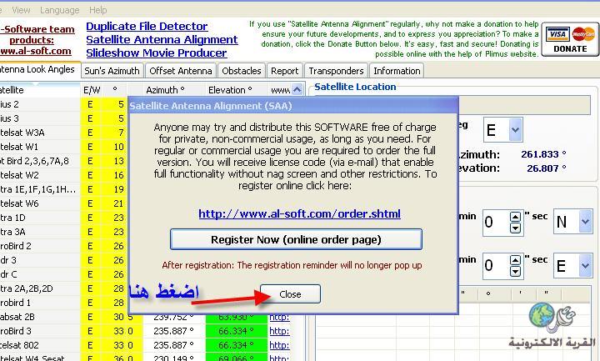Image resolution: width=600 pixels, height=361 pixels.
Task: Open the Language menu
Action: 60,10
